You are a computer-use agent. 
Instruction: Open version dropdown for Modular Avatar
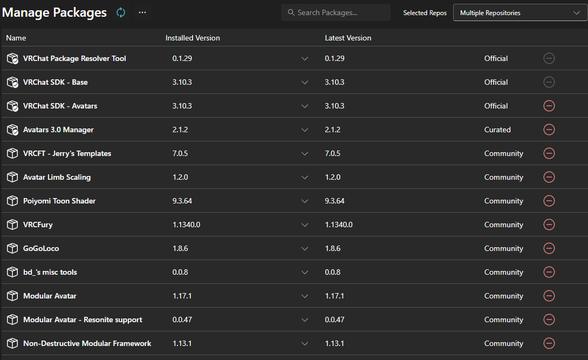(x=305, y=296)
